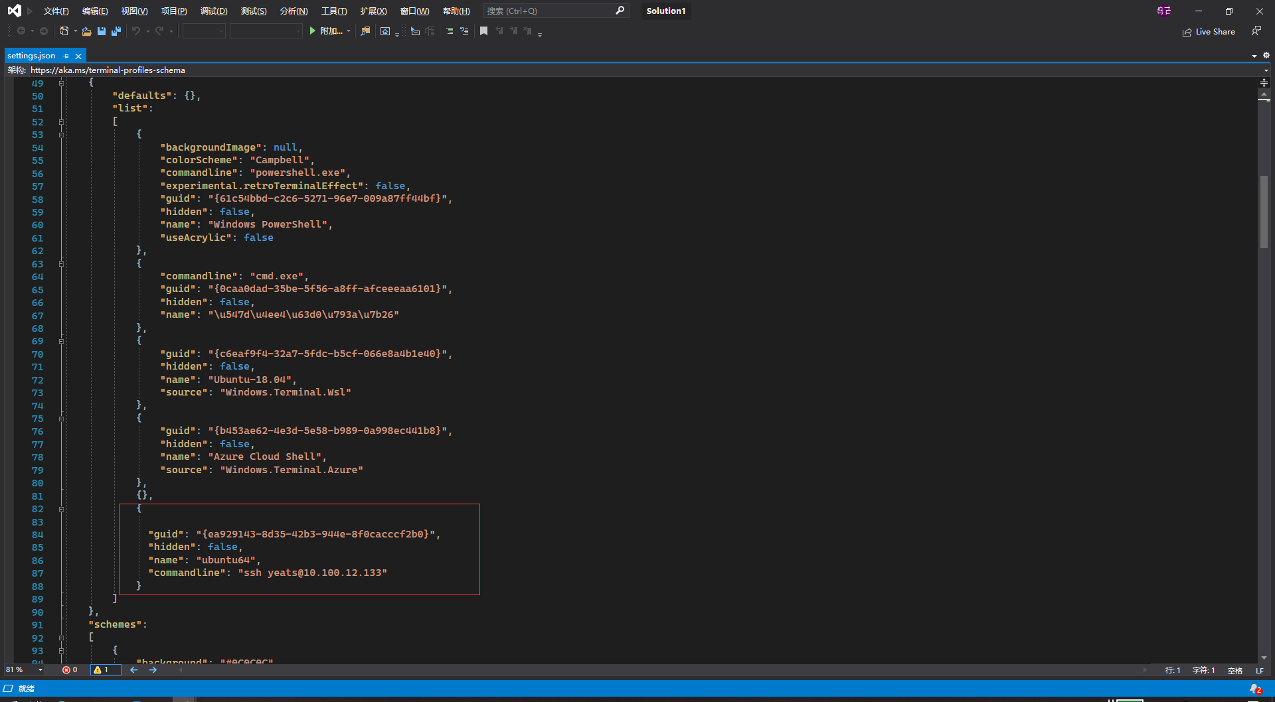This screenshot has width=1275, height=702.
Task: Click the Navigate Backward toolbar arrow
Action: [21, 31]
